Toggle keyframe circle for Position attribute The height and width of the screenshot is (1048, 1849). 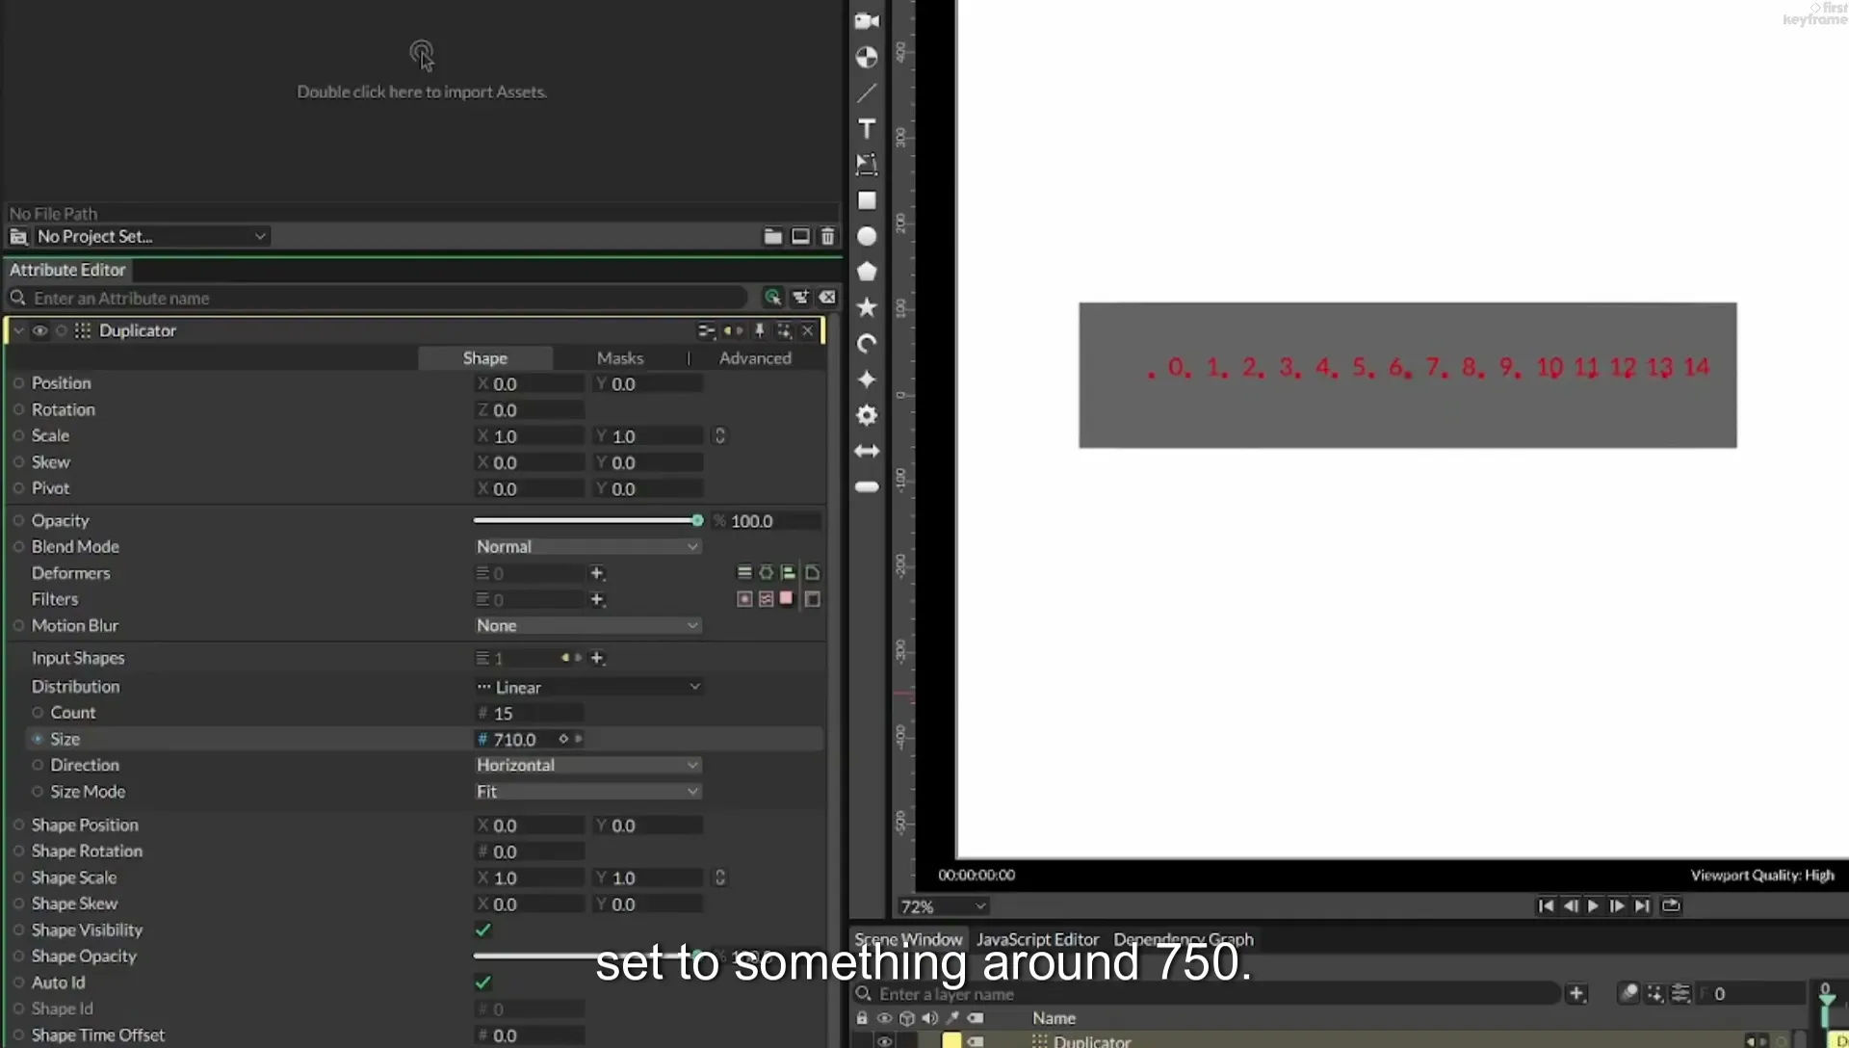pos(18,383)
